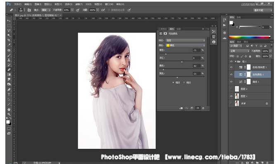Select the Brush tool
The width and height of the screenshot is (276, 164).
click(9, 55)
